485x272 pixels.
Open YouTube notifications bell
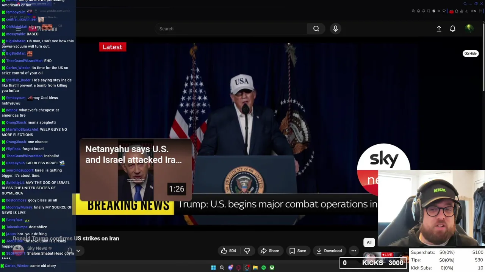point(452,29)
